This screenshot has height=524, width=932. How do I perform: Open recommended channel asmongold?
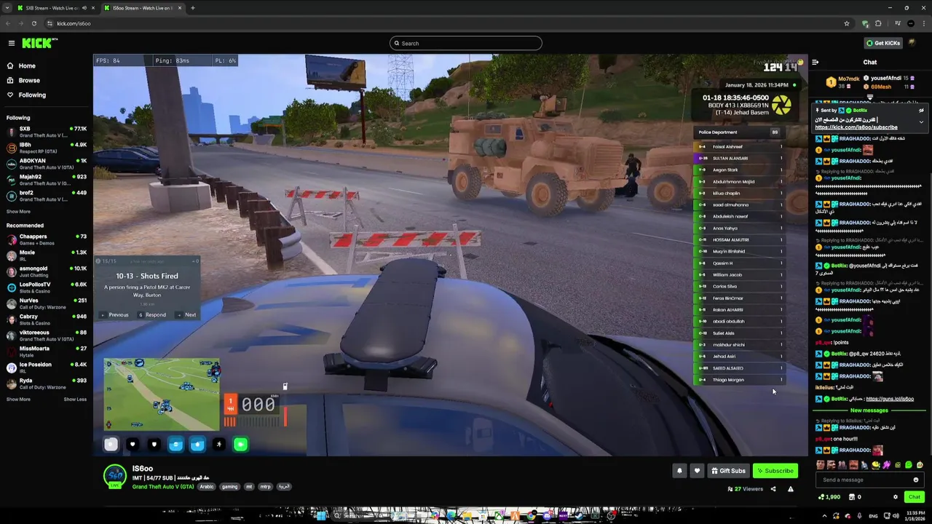pos(47,271)
